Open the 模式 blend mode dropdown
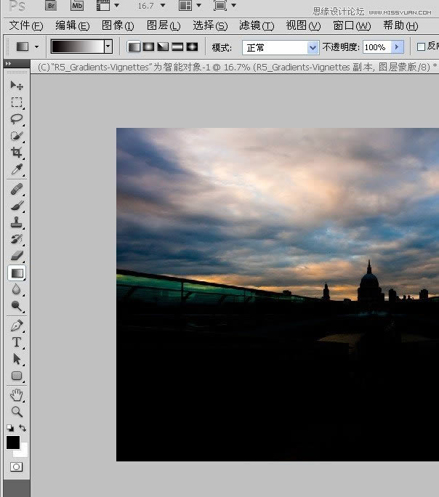The image size is (439, 497). pyautogui.click(x=313, y=47)
